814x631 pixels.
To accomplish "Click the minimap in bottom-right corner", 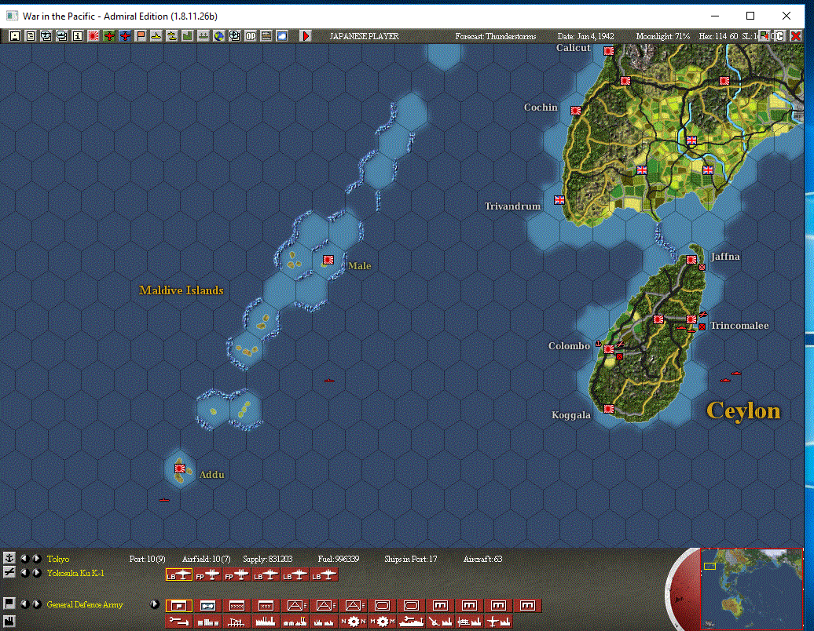I will 752,589.
